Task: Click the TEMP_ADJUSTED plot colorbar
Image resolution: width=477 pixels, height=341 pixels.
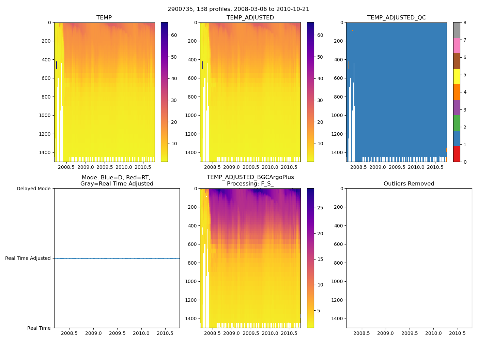Action: (x=310, y=92)
